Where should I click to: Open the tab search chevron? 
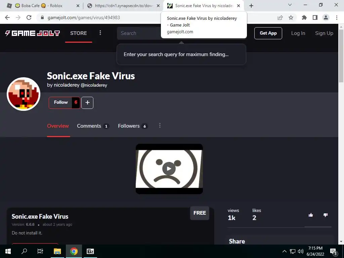coord(290,5)
